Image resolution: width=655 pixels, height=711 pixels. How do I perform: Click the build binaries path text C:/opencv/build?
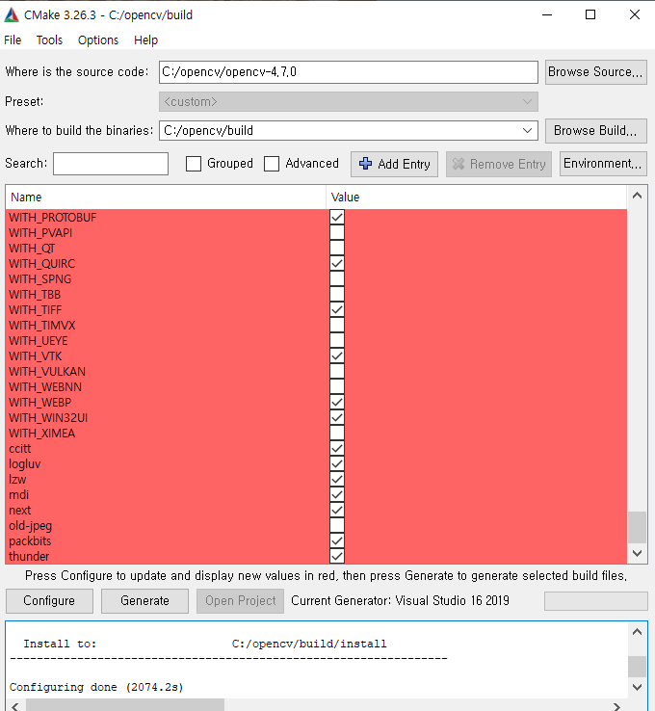tap(208, 131)
